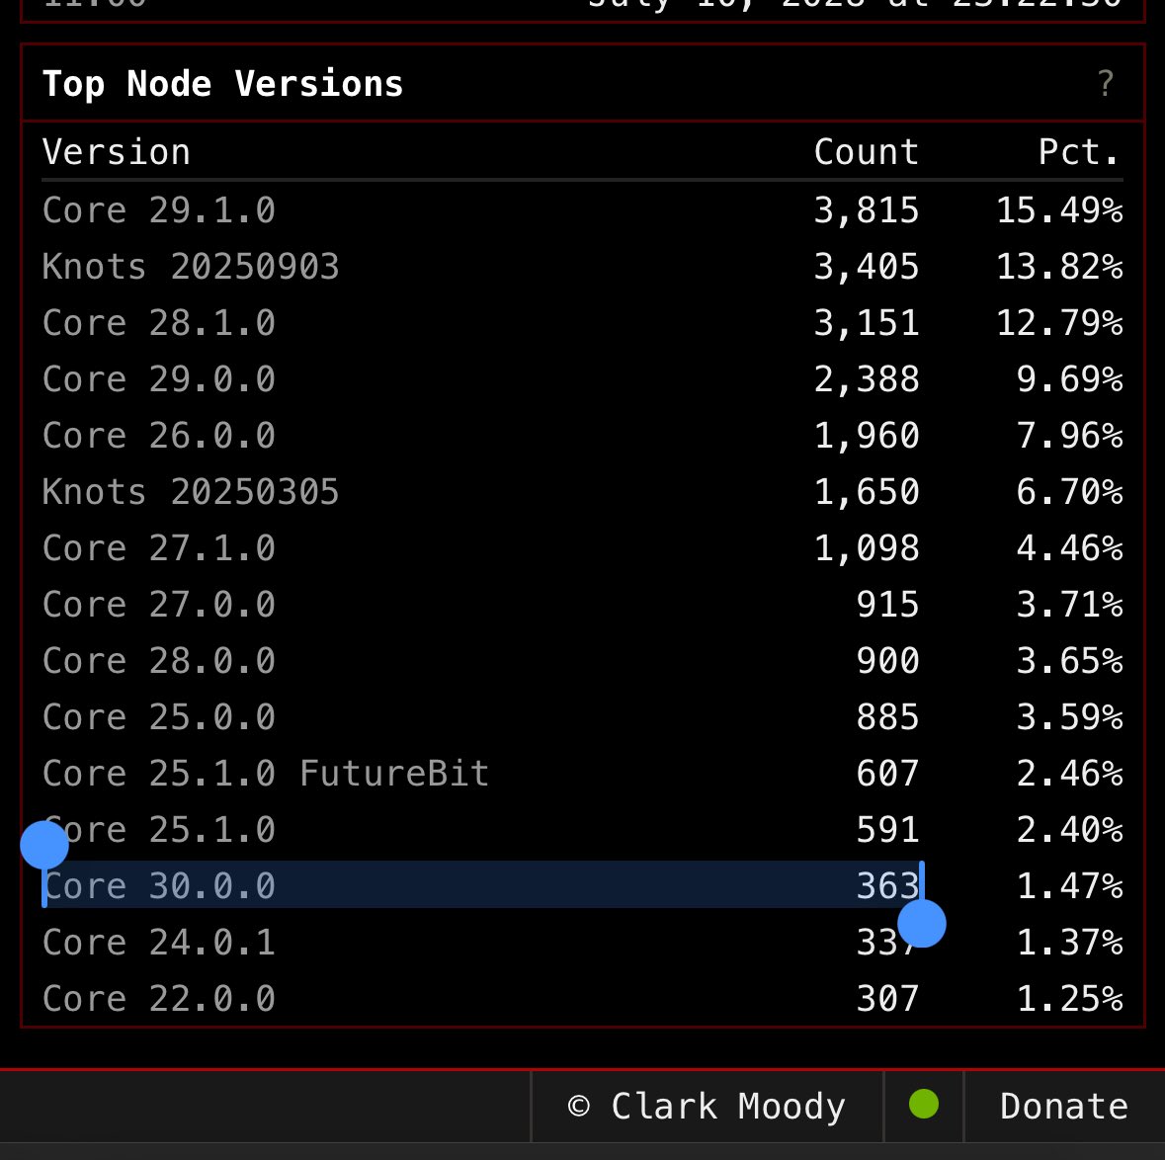The height and width of the screenshot is (1160, 1165).
Task: Click the percentage 2.46%
Action: tap(1070, 774)
